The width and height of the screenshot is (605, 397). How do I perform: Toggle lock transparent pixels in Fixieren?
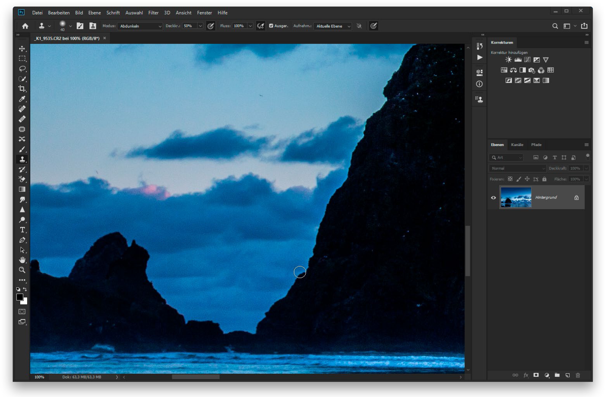coord(510,179)
